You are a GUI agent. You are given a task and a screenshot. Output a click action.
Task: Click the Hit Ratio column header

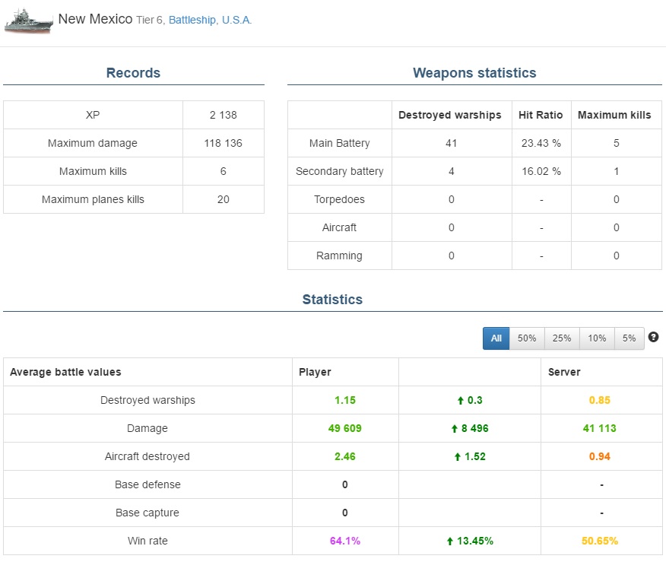click(x=541, y=115)
